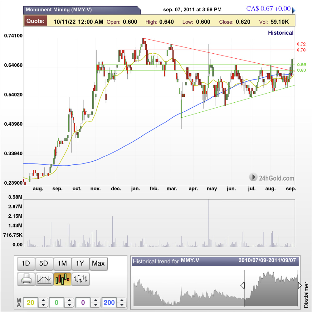Click the MA field showing 20
This screenshot has width=312, height=312.
(x=31, y=303)
